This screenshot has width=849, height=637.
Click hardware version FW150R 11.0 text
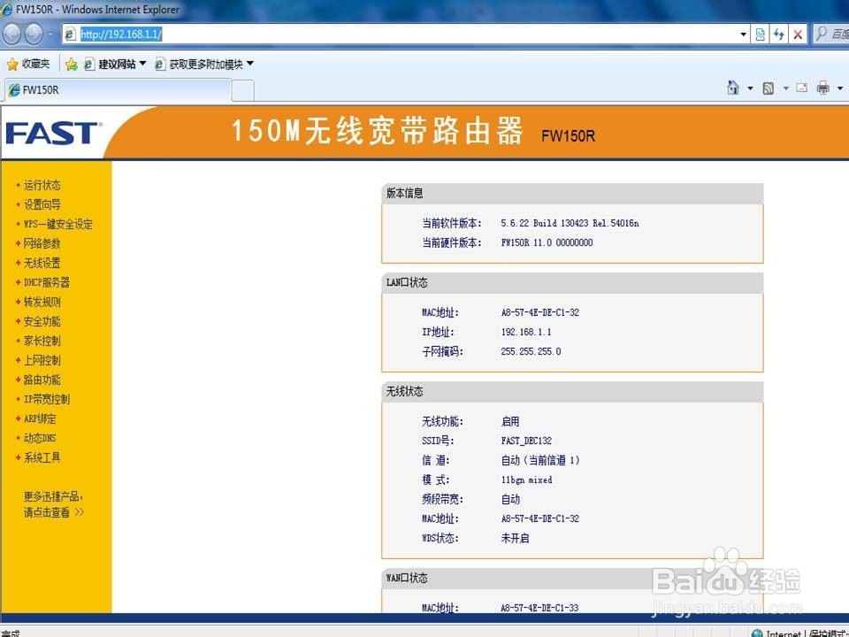547,242
